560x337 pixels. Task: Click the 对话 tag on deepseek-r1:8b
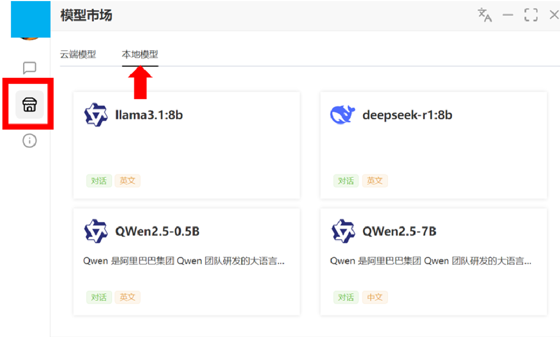click(346, 181)
